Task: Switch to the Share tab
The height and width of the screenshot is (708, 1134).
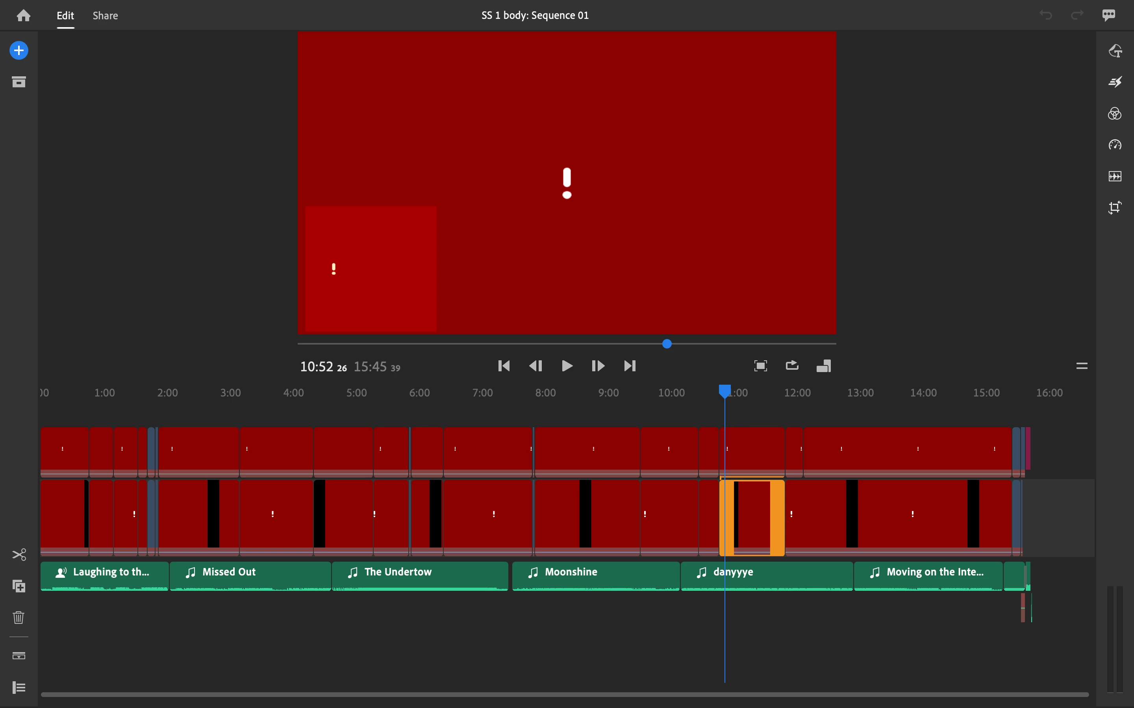Action: click(105, 15)
